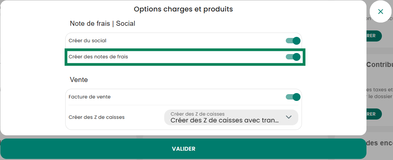Viewport: 393px width, 160px height.
Task: Click the "Créer du social" label text
Action: pos(87,40)
